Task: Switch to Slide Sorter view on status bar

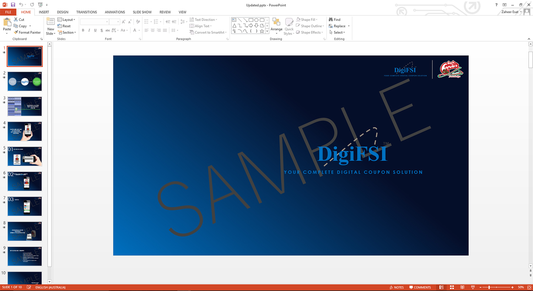Action: tap(452, 287)
